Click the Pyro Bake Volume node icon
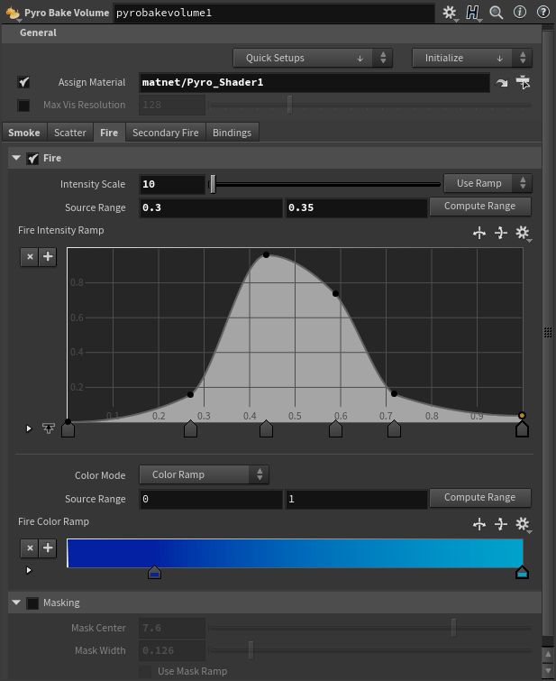 pyautogui.click(x=13, y=13)
